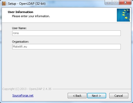Click the "Organisation:" label
Screen dimensions: 133x103
21,42
